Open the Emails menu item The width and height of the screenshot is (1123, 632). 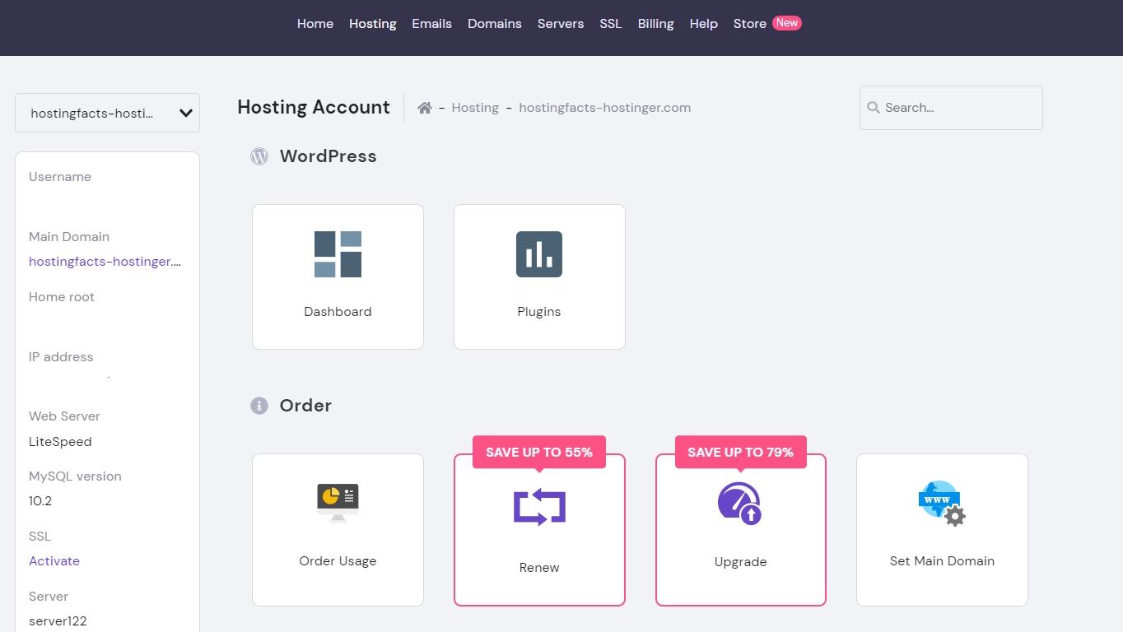[432, 24]
